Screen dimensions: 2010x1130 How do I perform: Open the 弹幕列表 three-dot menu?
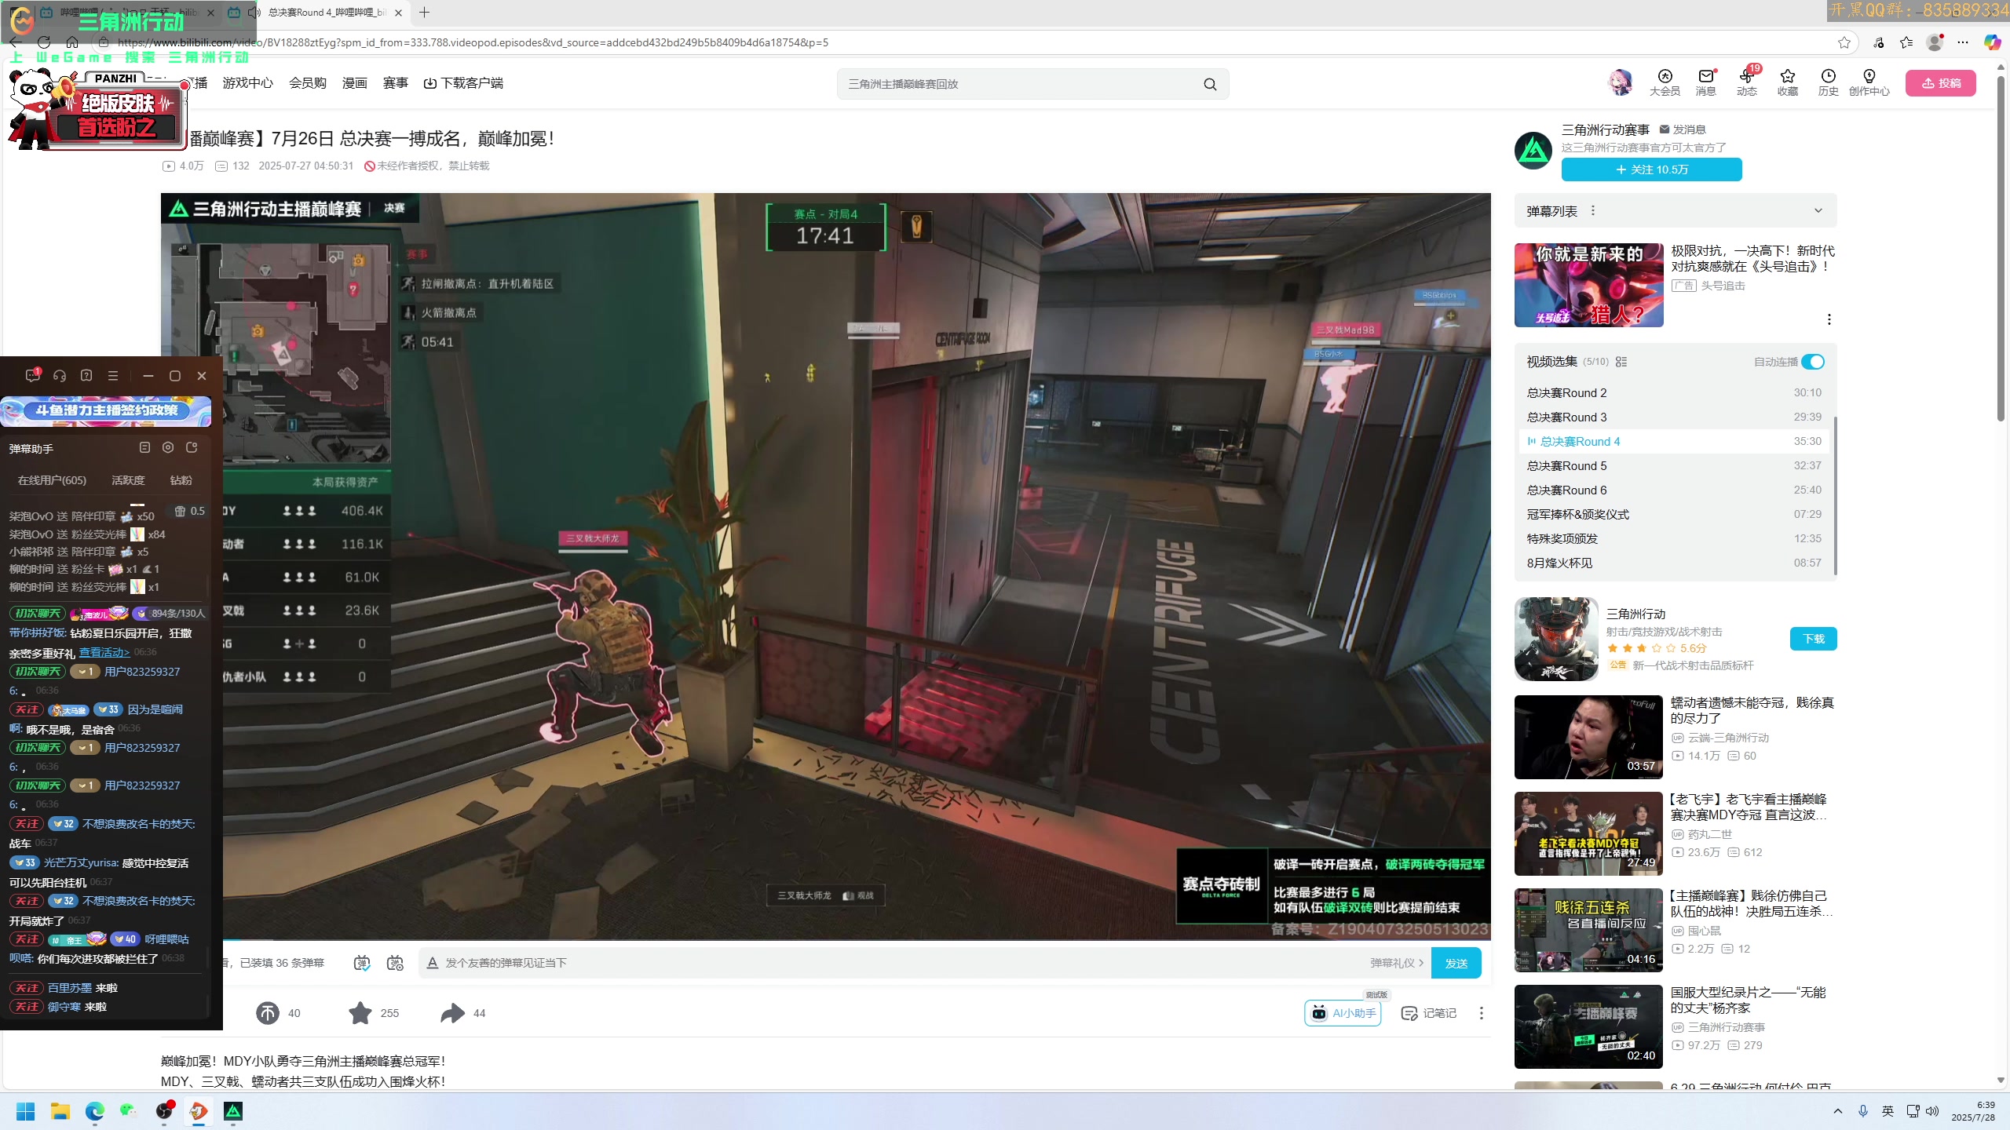1593,210
